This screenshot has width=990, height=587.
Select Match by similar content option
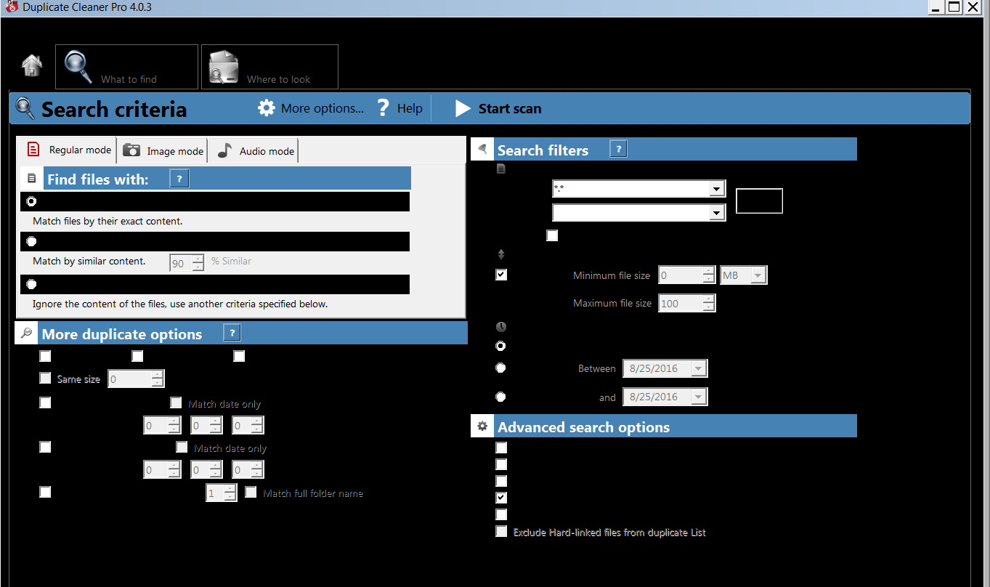[x=31, y=241]
